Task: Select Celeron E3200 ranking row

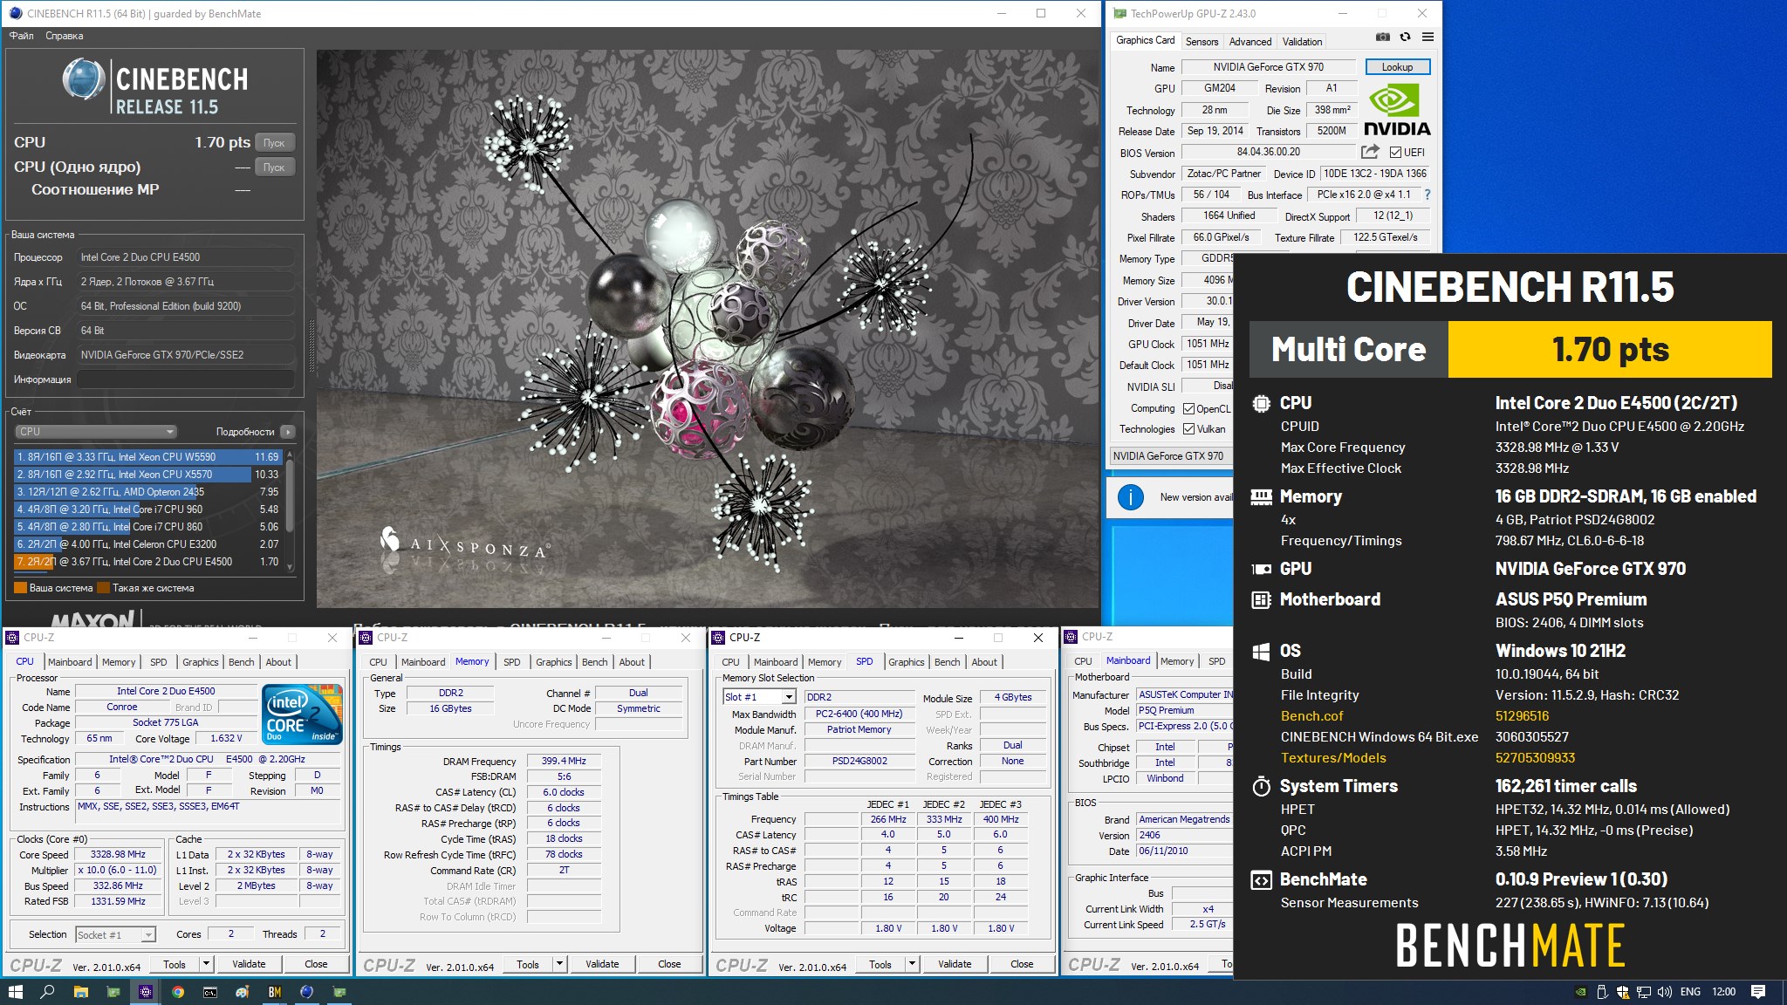Action: click(147, 544)
